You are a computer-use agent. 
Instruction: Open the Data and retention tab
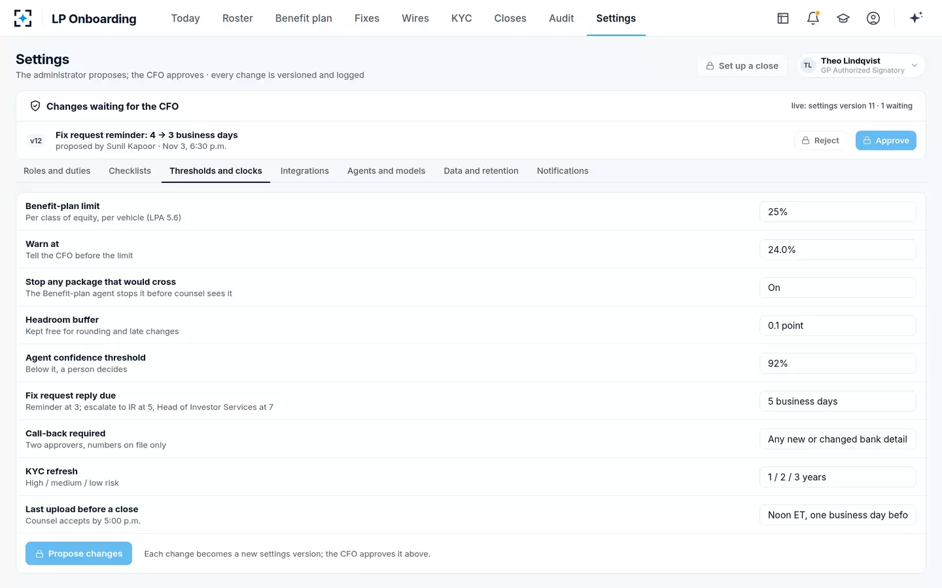481,171
